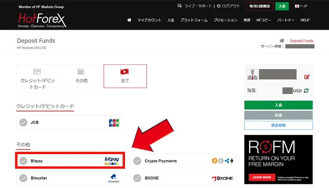Click the edit profile pencil icon
Screen dimensions: 329x188
point(307,77)
